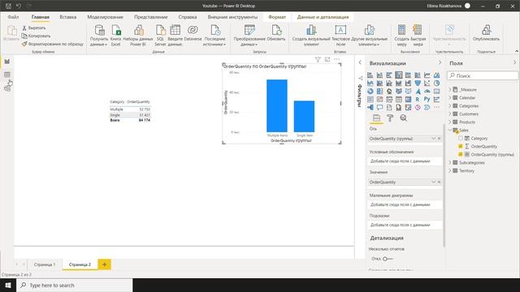Click Windows Start button
This screenshot has width=520, height=292.
pos(8,285)
